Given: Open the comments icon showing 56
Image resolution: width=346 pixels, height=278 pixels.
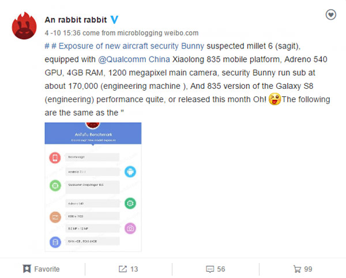Looking at the screenshot, I should coord(210,269).
